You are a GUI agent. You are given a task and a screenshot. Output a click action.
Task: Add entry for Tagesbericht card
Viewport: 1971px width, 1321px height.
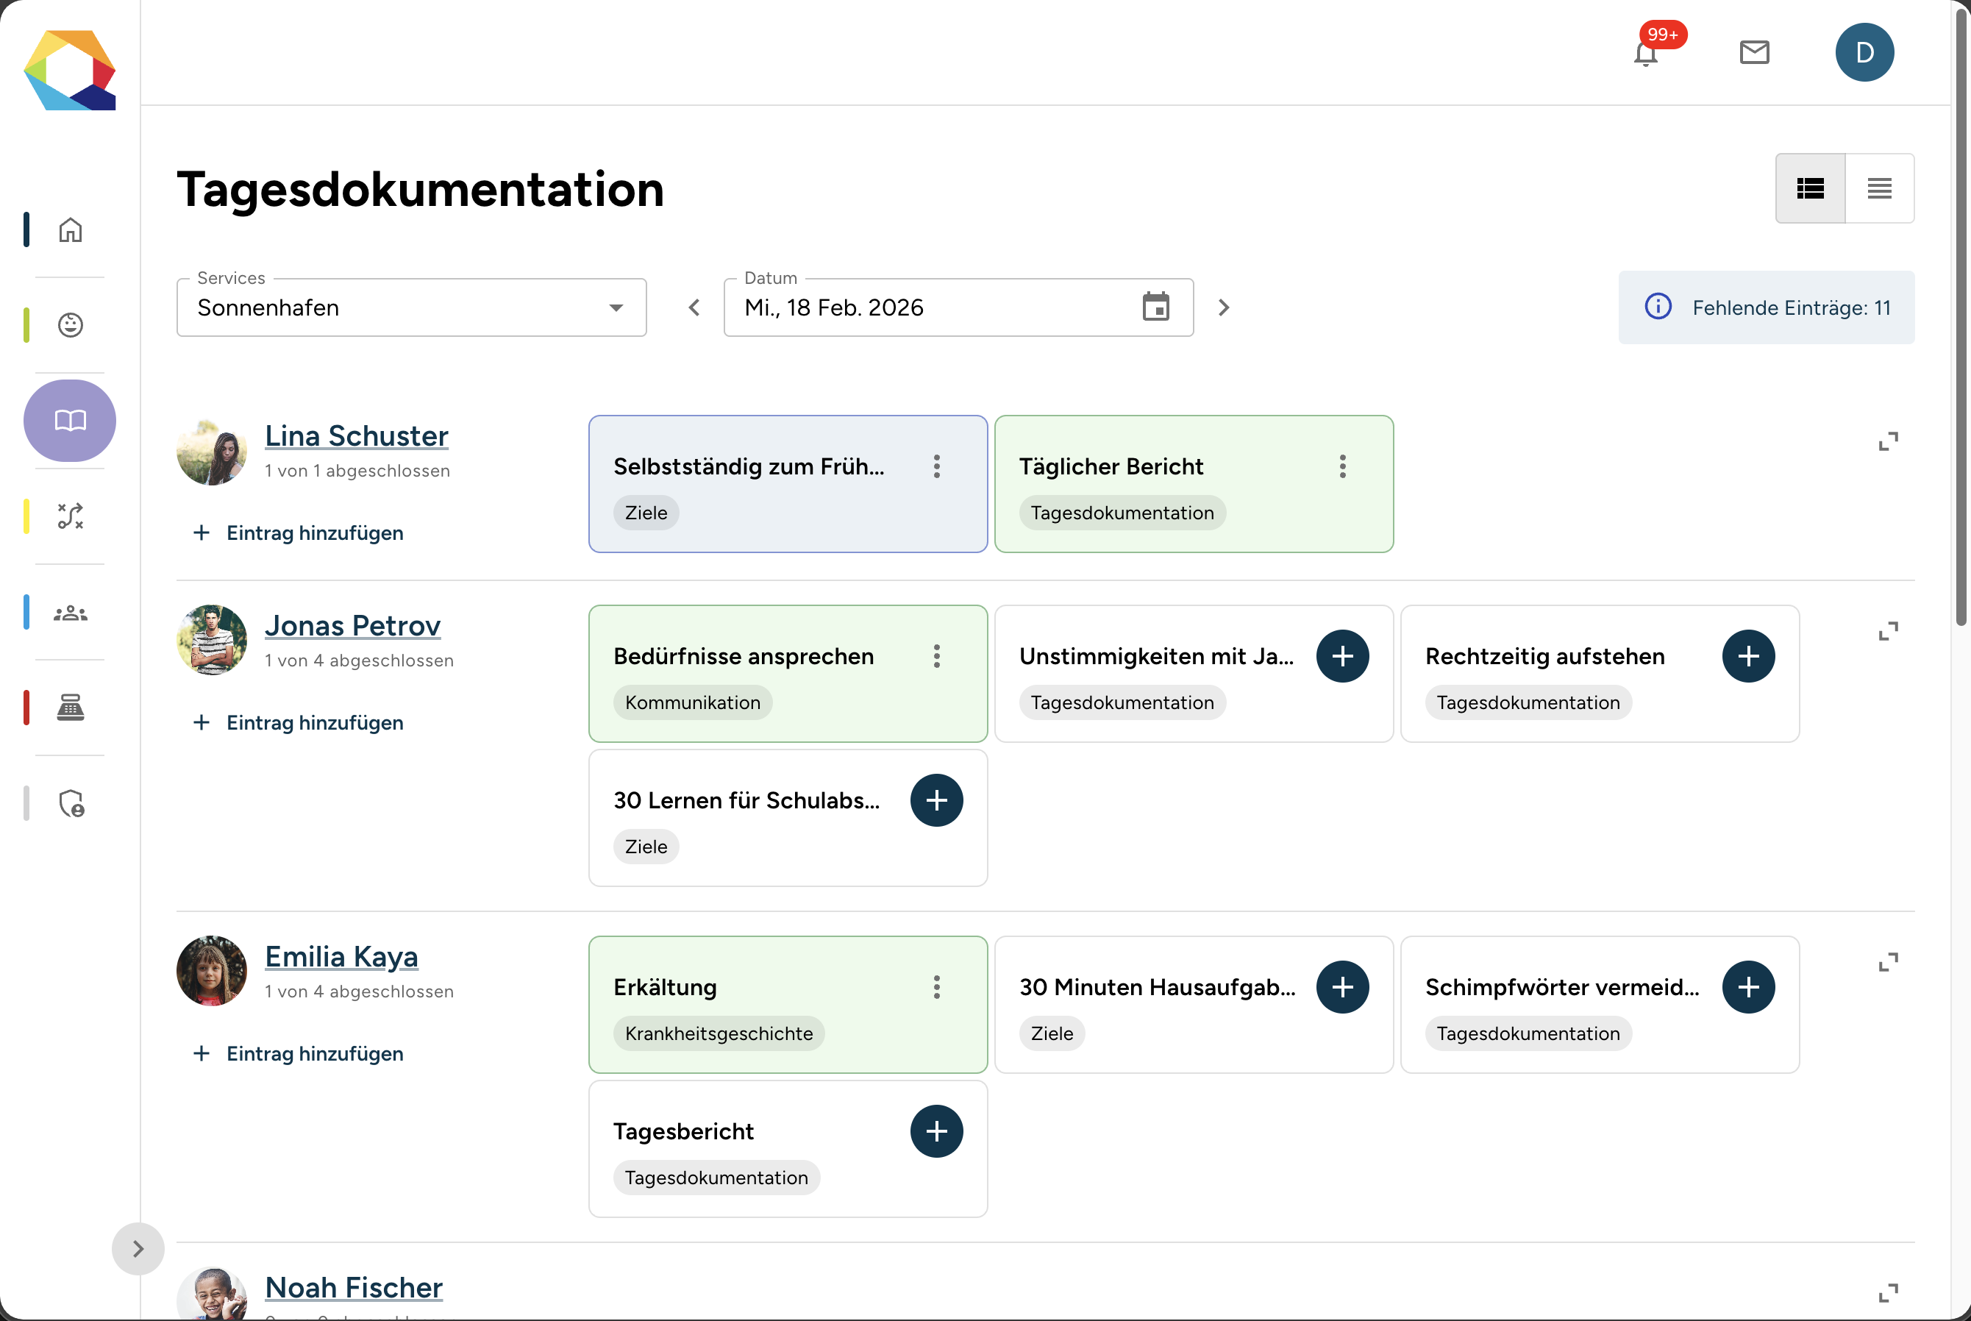click(935, 1130)
